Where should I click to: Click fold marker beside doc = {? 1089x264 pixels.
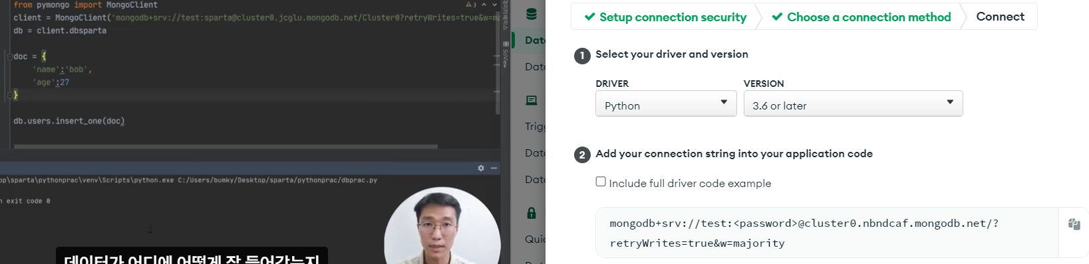pos(9,56)
